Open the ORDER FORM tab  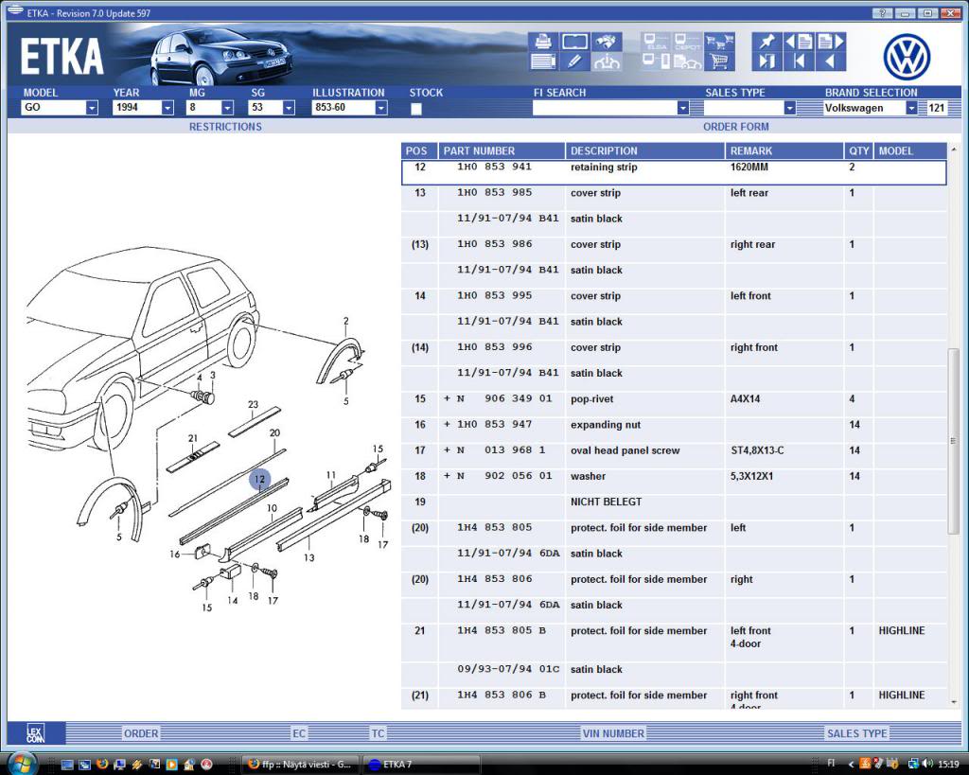736,127
